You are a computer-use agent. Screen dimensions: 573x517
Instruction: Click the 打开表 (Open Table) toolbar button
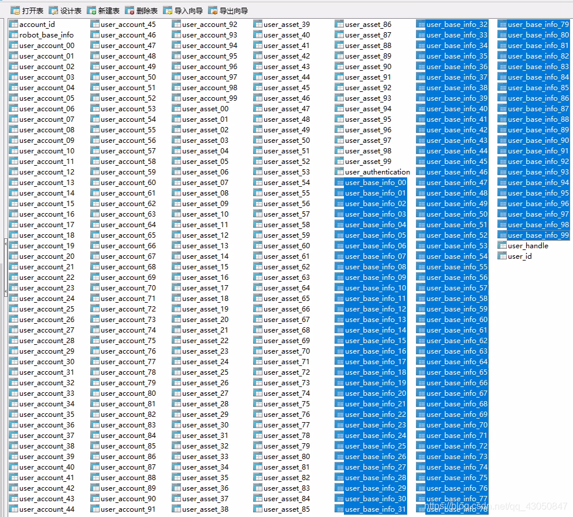27,11
